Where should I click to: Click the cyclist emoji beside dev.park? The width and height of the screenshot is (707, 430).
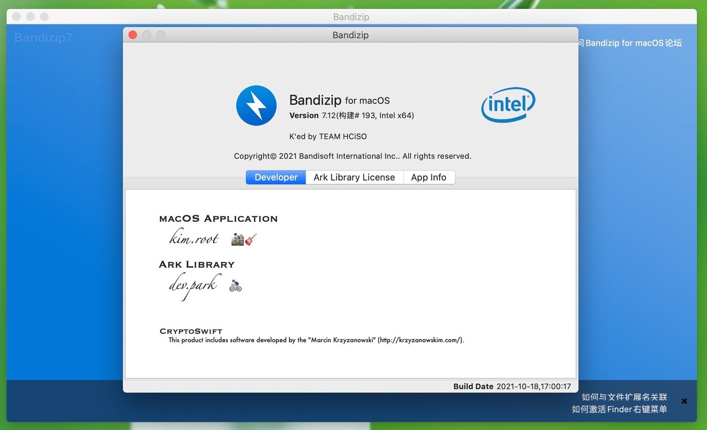pos(235,285)
